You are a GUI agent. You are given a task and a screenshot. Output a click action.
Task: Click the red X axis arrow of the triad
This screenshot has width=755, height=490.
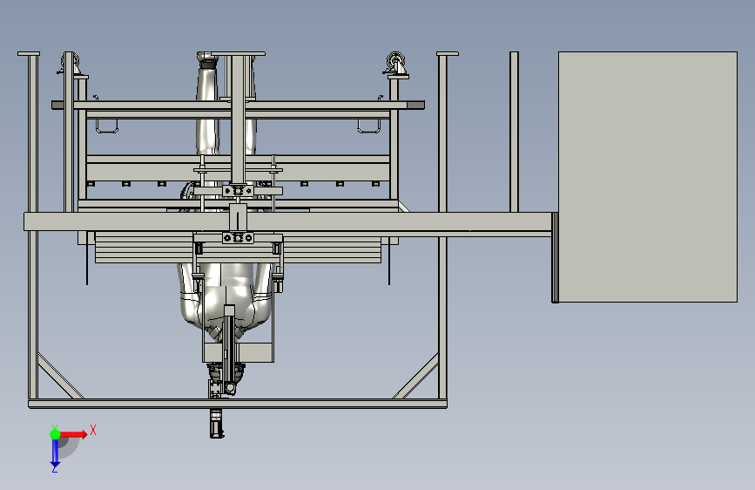coord(75,434)
